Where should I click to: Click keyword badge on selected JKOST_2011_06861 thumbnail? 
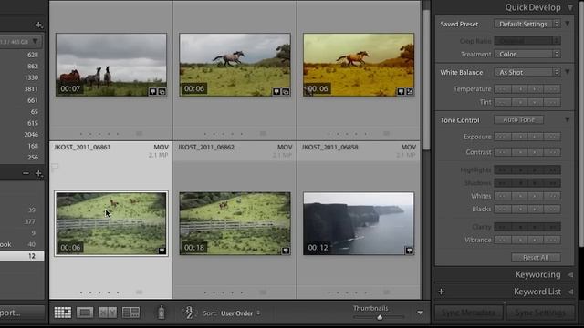coord(162,251)
